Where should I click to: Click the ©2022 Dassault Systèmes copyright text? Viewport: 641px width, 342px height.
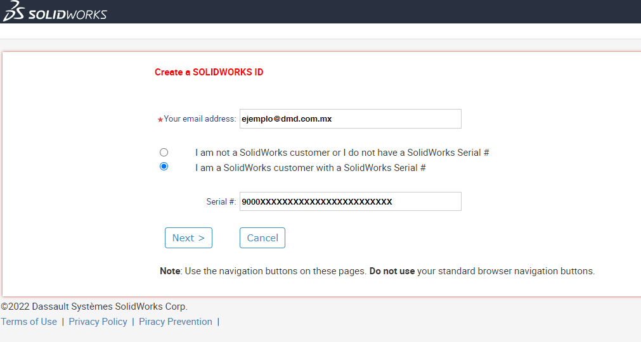pos(94,307)
